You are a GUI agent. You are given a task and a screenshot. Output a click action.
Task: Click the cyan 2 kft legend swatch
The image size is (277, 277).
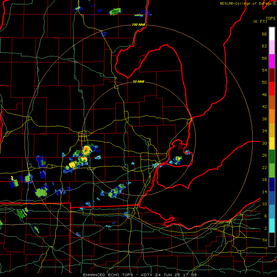pyautogui.click(x=272, y=226)
